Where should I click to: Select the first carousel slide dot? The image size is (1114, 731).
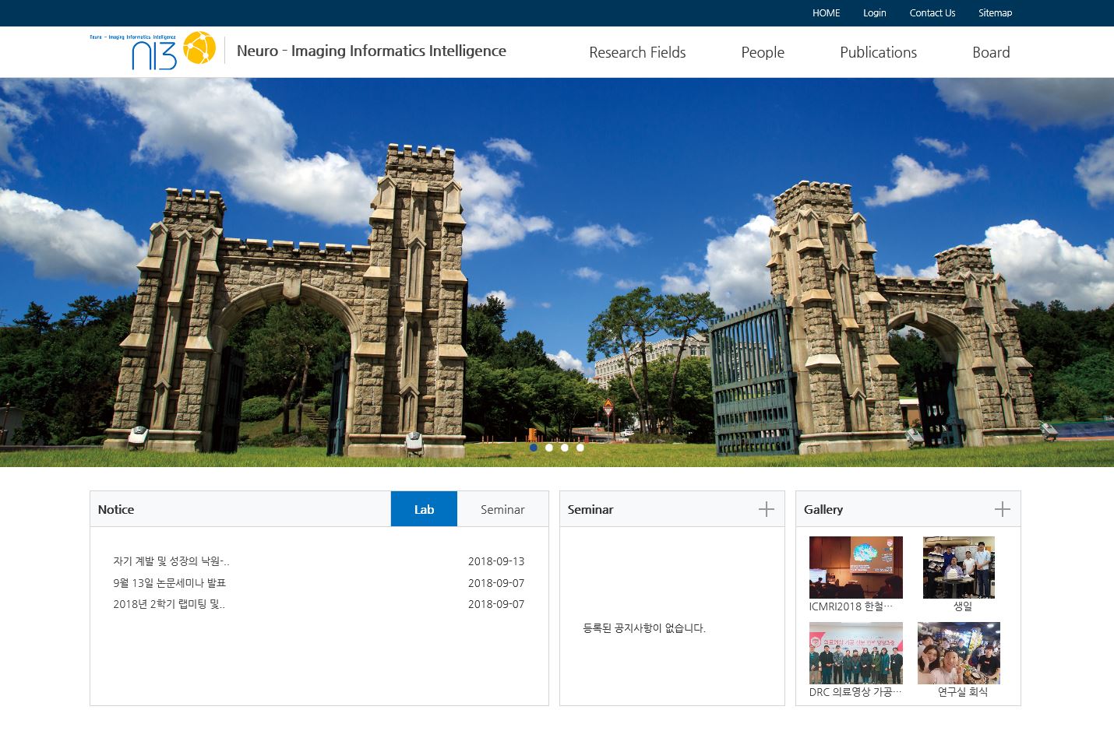point(534,448)
